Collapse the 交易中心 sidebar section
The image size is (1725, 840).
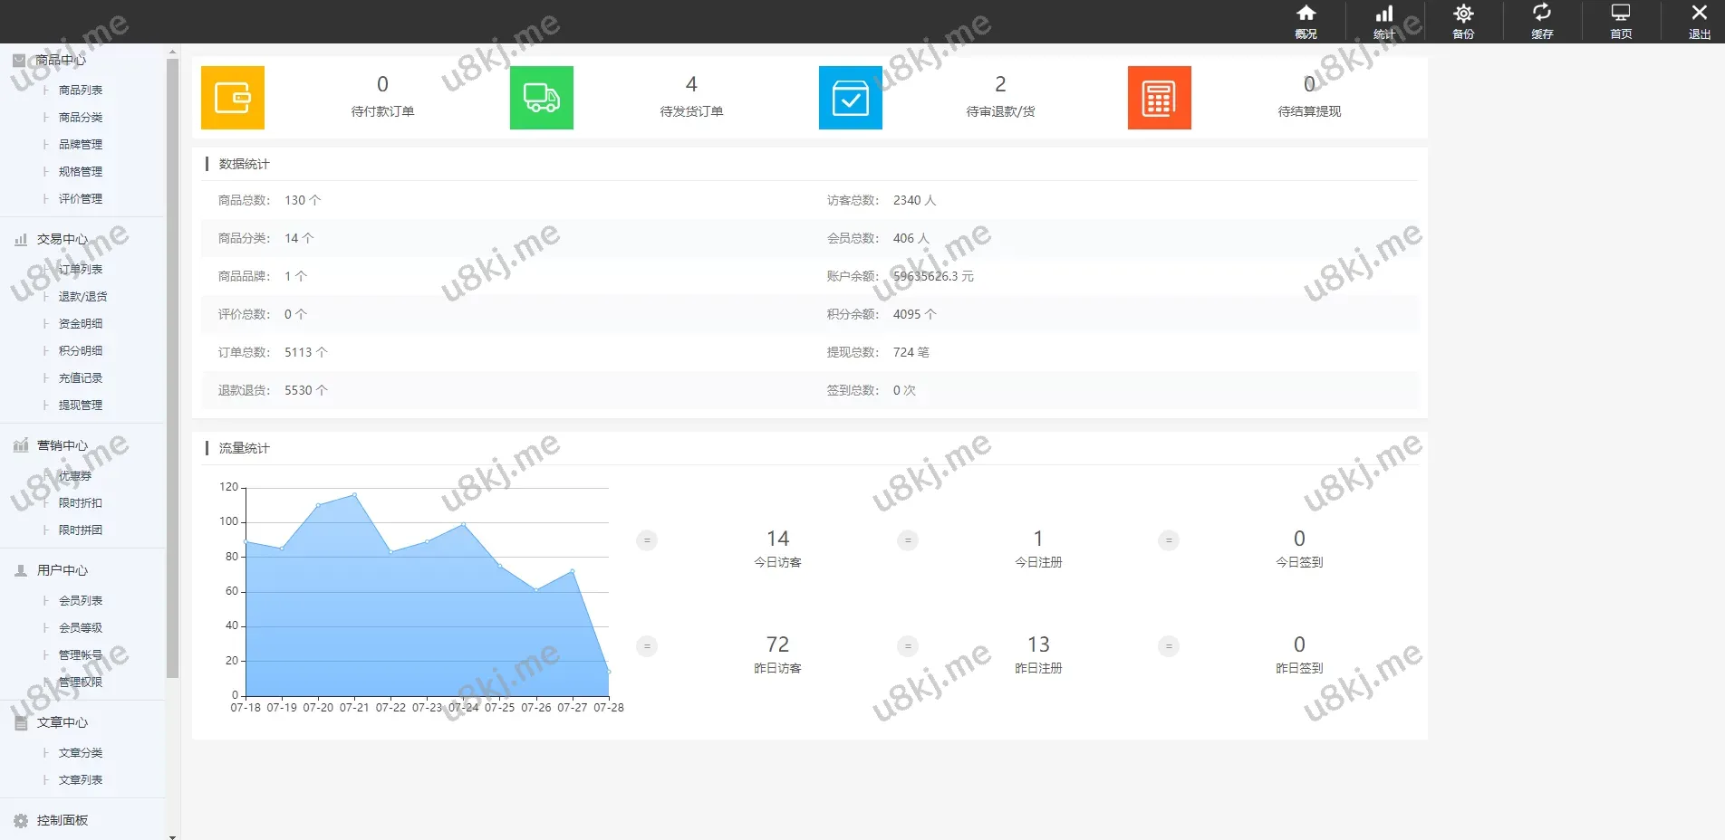click(62, 239)
